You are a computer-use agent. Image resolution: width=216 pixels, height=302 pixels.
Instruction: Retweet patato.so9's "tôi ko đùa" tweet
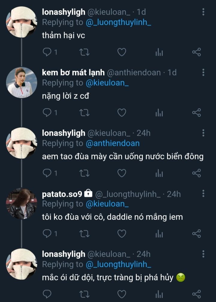click(84, 233)
